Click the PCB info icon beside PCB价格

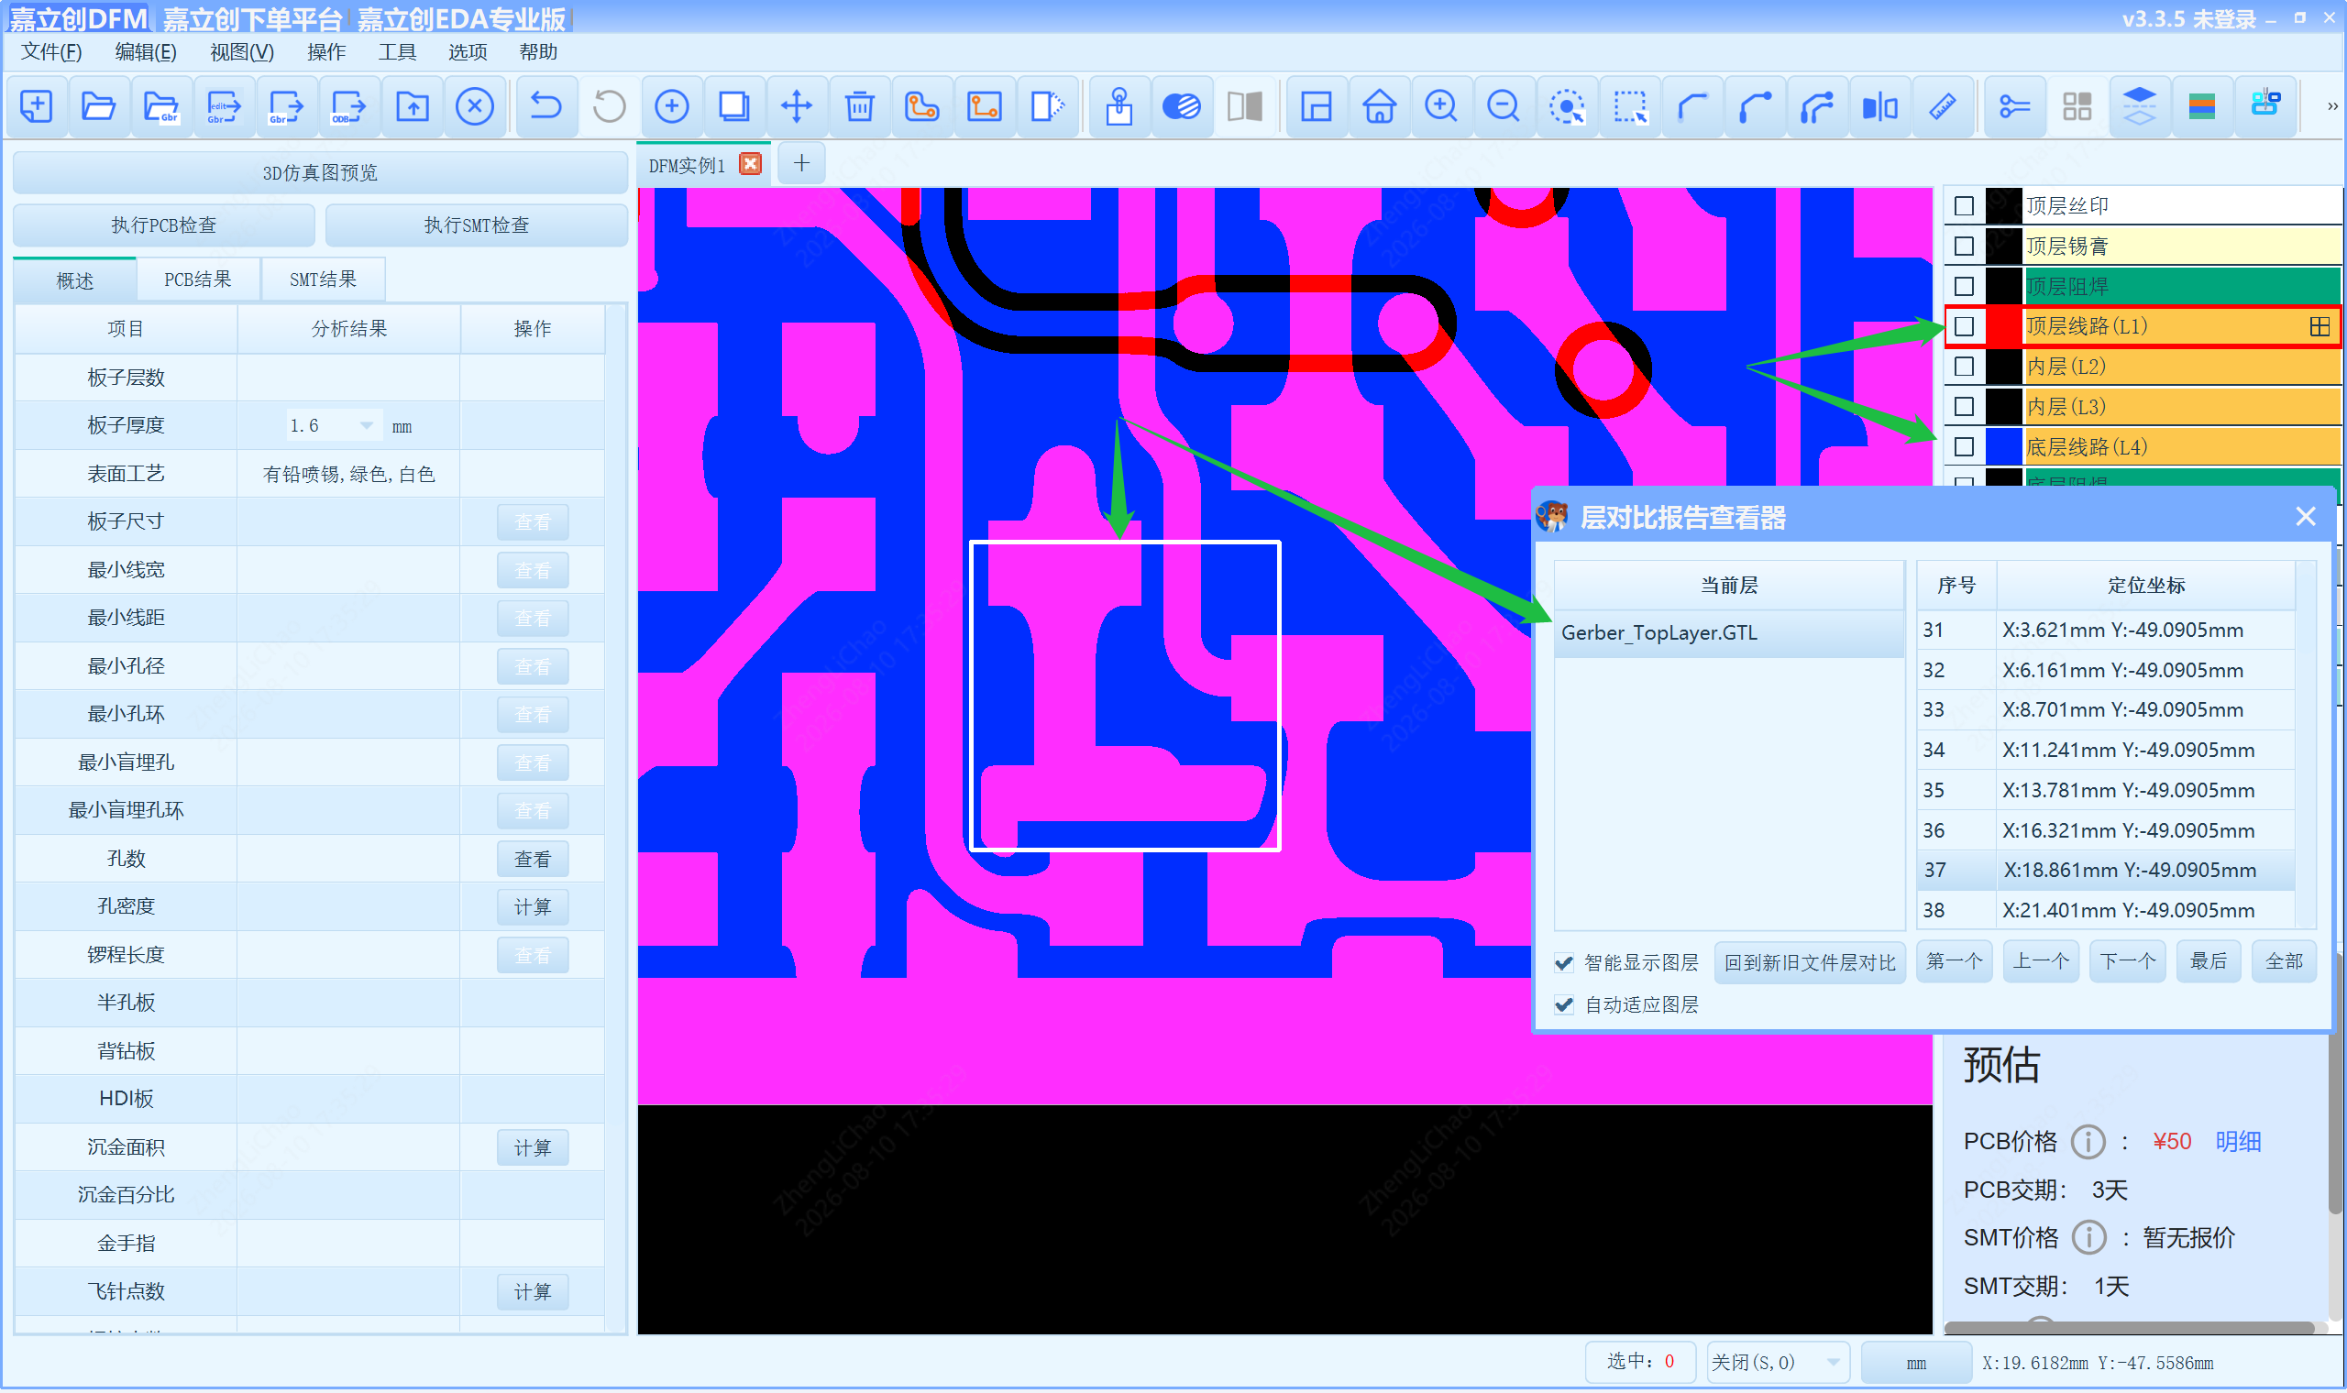(2088, 1143)
